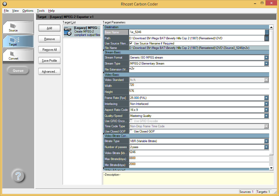Expand the Aspect Ratio Code dropdown
This screenshot has height=196, width=279.
266,110
